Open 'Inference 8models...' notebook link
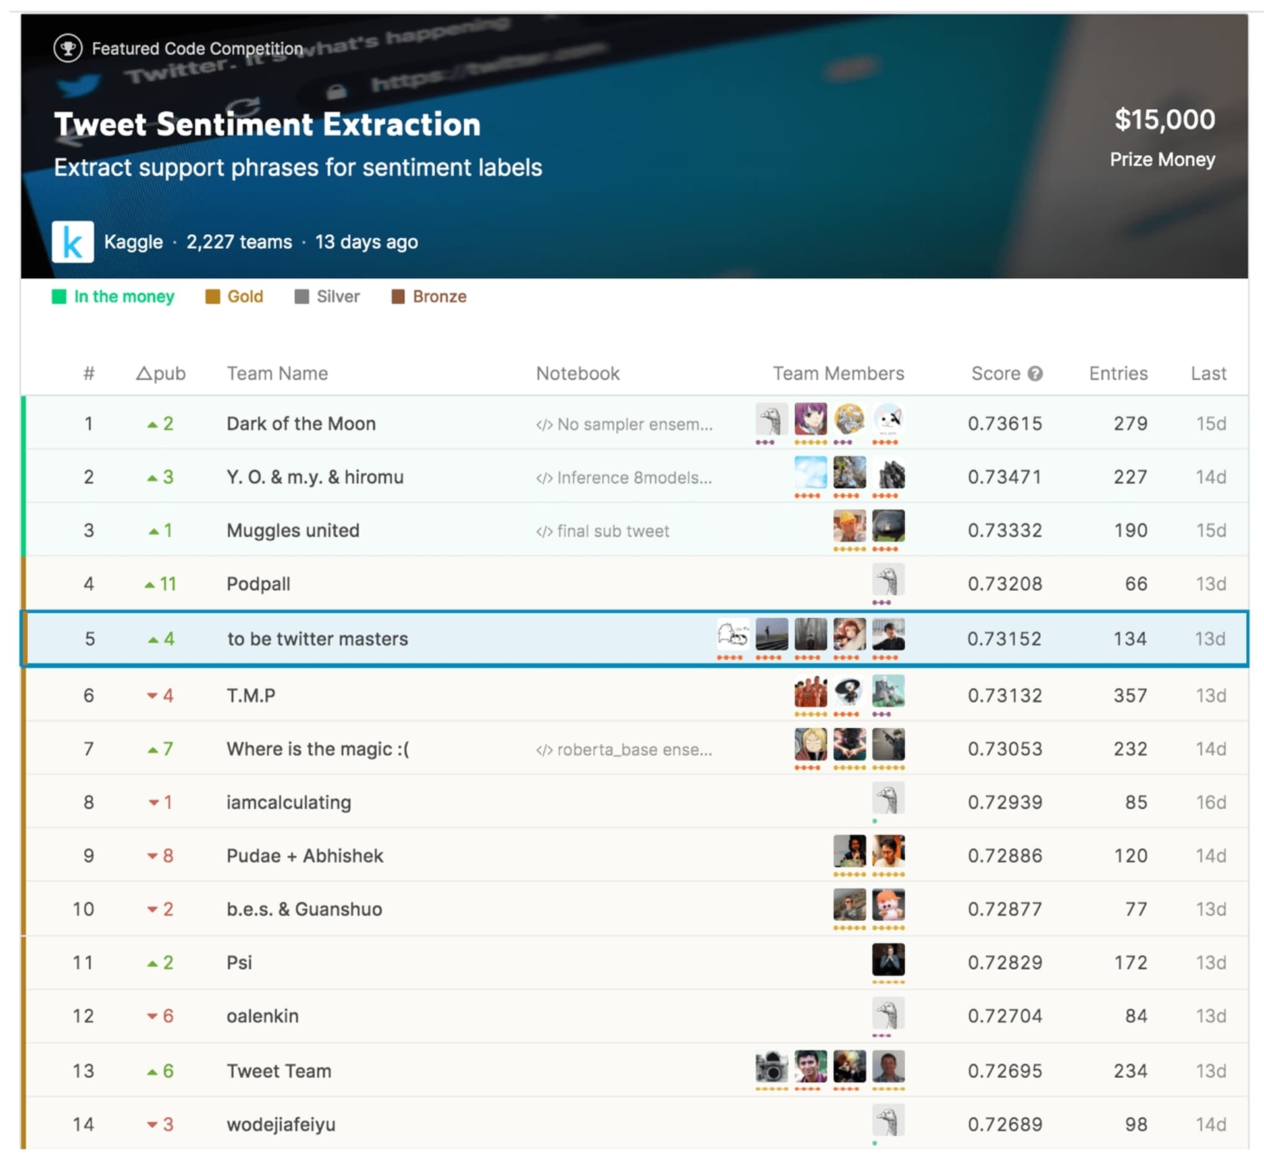 (x=623, y=478)
